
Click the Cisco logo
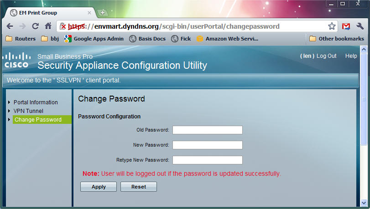(x=16, y=60)
